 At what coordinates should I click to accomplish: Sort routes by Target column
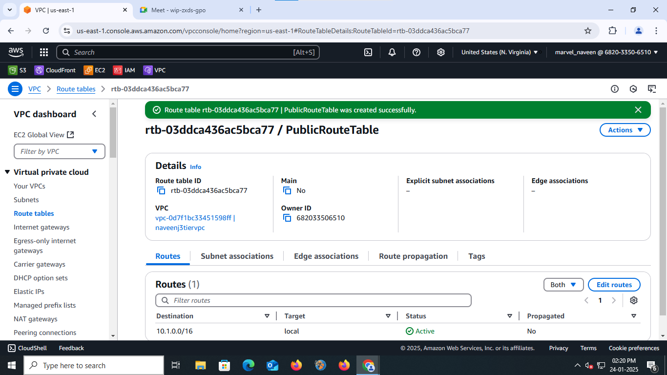pos(388,316)
